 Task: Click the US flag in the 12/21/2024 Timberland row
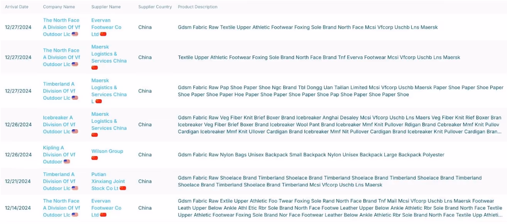tap(75, 188)
